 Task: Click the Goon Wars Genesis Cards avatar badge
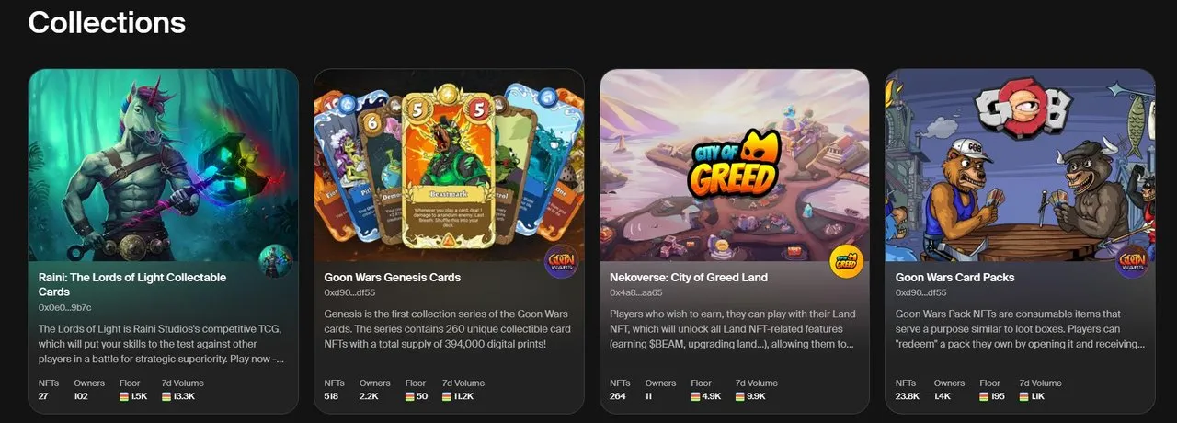[561, 261]
